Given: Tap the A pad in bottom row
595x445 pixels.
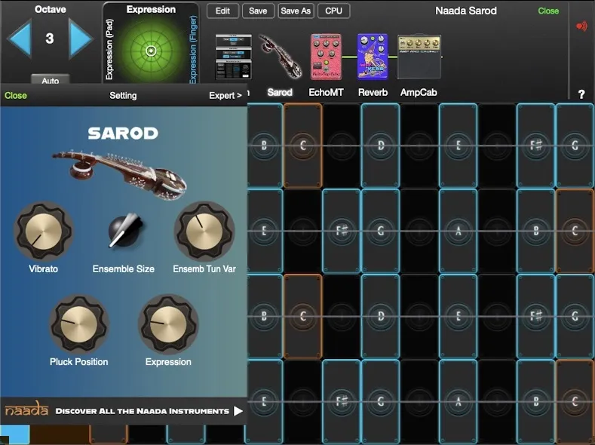Looking at the screenshot, I should coord(458,401).
